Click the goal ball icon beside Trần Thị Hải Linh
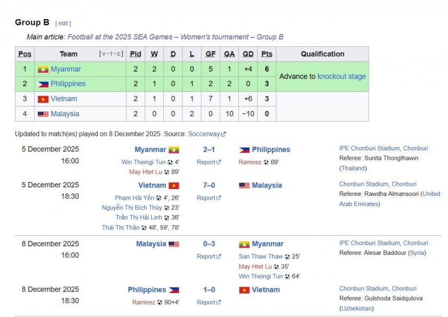This screenshot has width=448, height=317. click(x=167, y=218)
